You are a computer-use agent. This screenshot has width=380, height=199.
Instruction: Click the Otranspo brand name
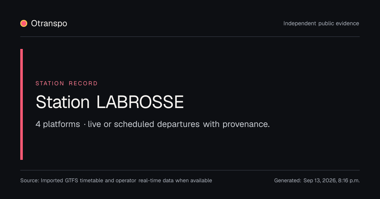[x=49, y=23]
